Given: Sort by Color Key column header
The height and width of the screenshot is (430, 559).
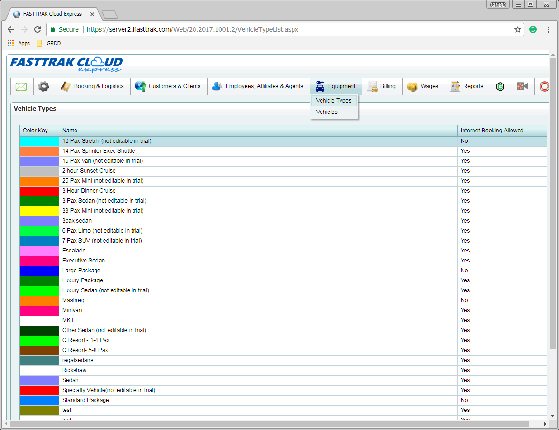Looking at the screenshot, I should click(39, 131).
